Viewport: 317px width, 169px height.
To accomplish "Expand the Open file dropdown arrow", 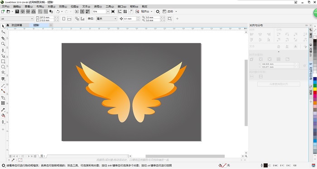I will [12, 11].
